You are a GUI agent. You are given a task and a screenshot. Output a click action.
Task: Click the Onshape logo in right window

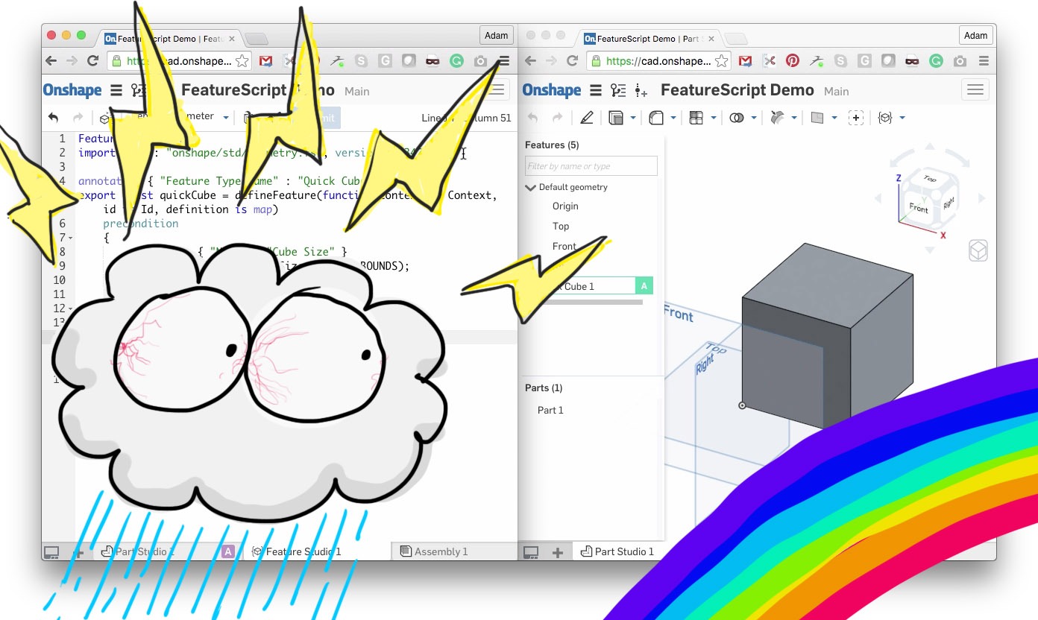(551, 91)
